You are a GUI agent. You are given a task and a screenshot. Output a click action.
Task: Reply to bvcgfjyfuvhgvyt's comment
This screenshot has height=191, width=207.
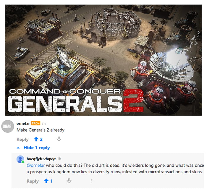click(33, 181)
